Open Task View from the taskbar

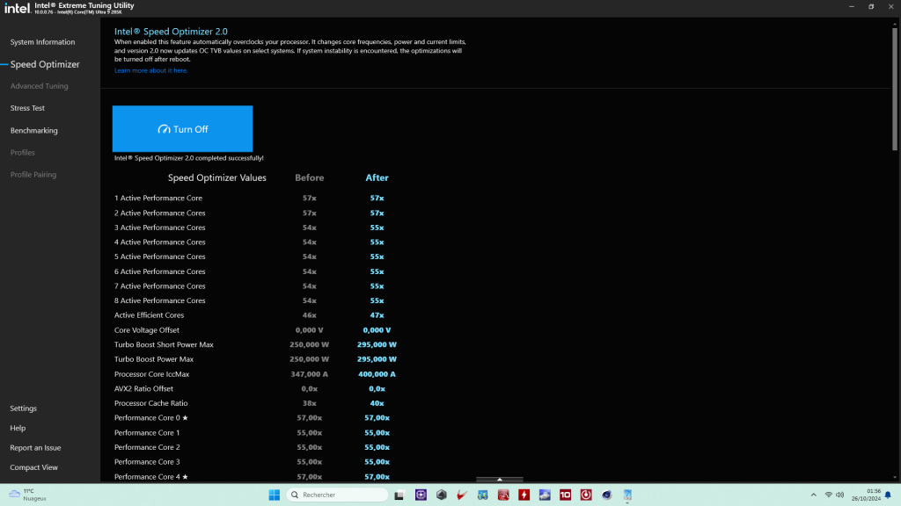(399, 495)
